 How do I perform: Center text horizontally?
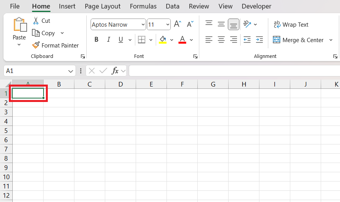coord(221,39)
